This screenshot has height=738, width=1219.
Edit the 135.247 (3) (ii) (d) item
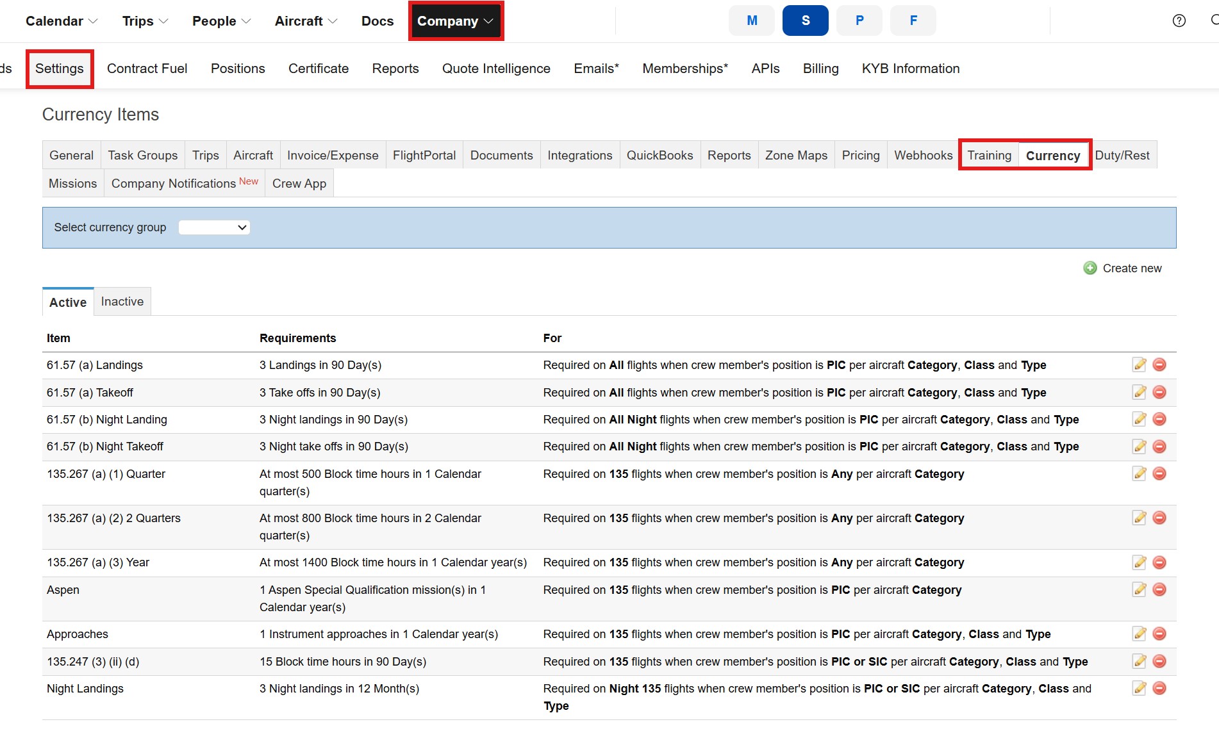1139,661
